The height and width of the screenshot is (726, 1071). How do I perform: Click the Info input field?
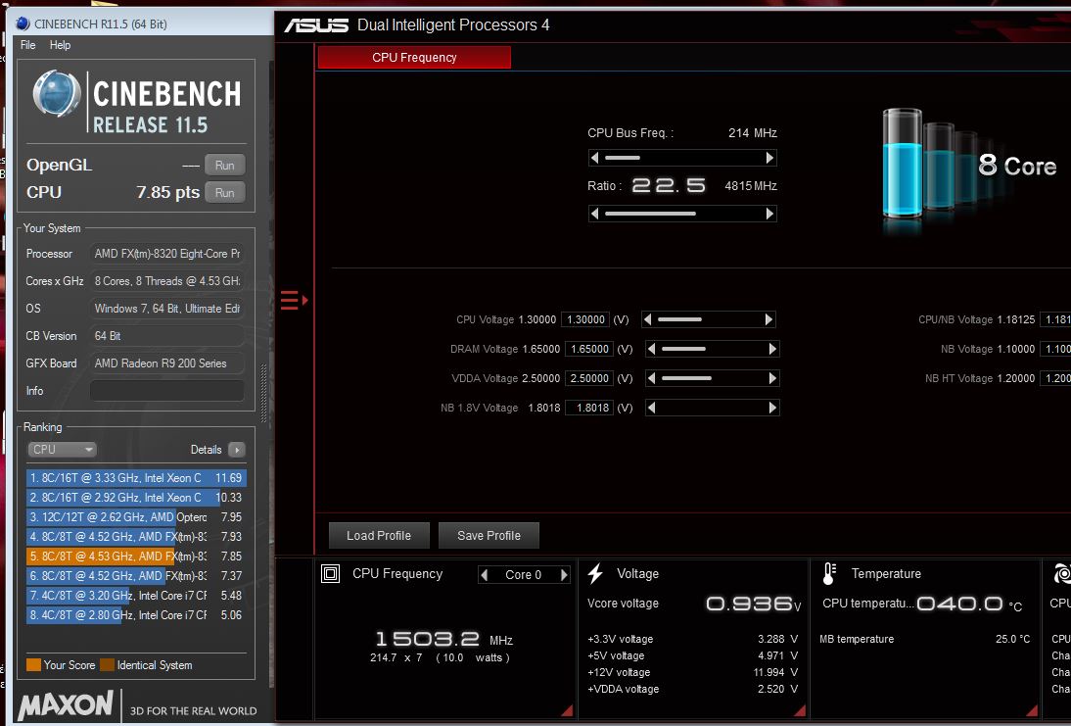[x=166, y=390]
